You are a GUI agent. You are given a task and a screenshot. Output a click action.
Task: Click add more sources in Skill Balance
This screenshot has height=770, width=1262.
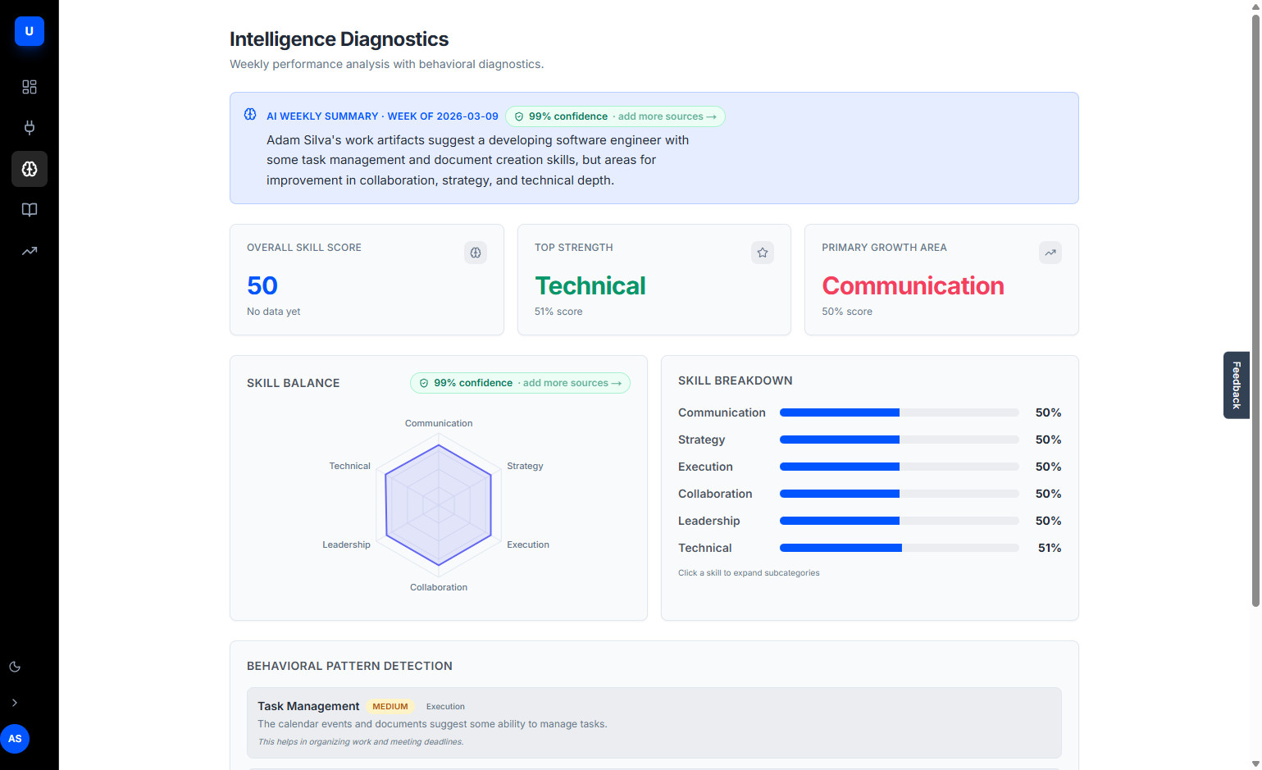click(x=572, y=383)
